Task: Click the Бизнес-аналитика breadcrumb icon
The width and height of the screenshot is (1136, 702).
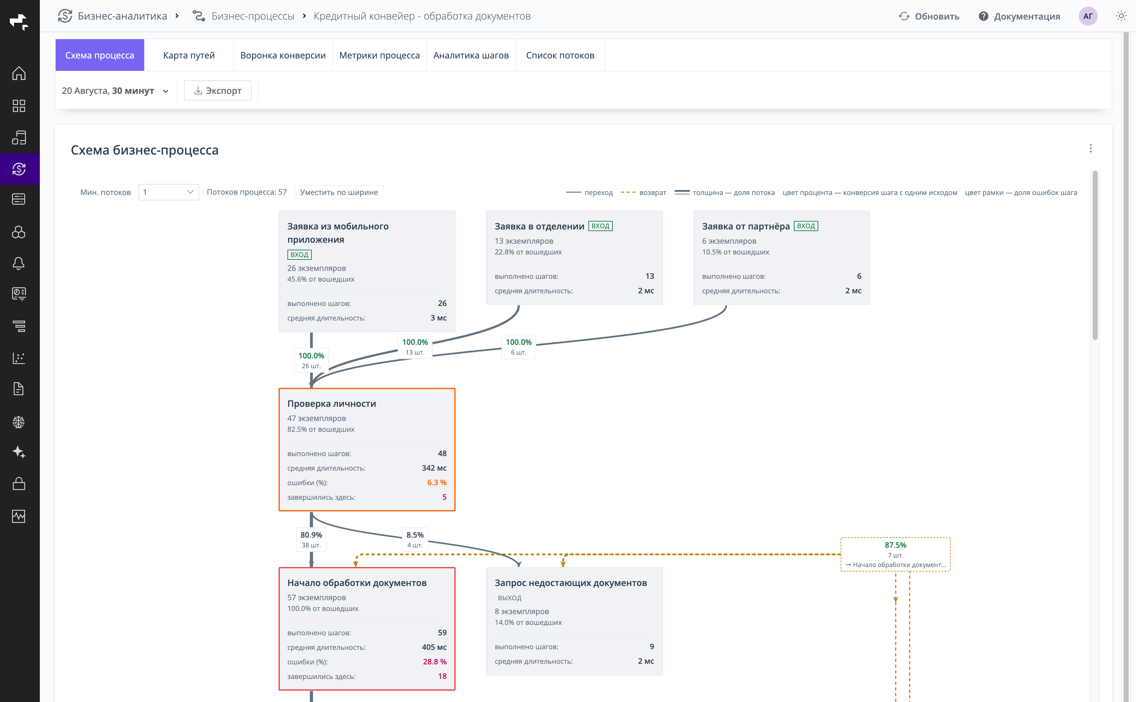Action: click(x=65, y=16)
